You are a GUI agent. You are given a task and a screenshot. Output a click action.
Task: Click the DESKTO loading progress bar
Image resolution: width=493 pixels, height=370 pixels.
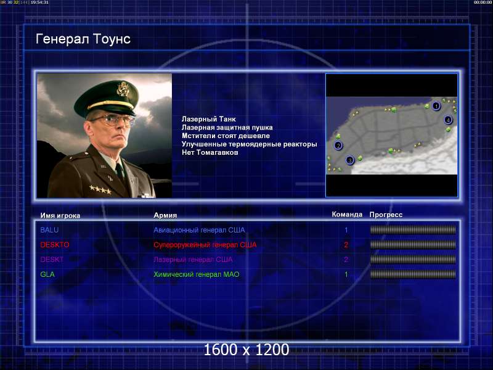coord(413,244)
